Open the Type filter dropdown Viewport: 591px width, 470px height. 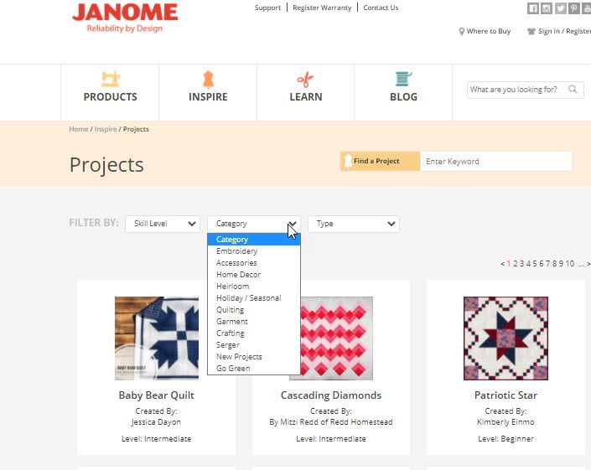(x=354, y=224)
